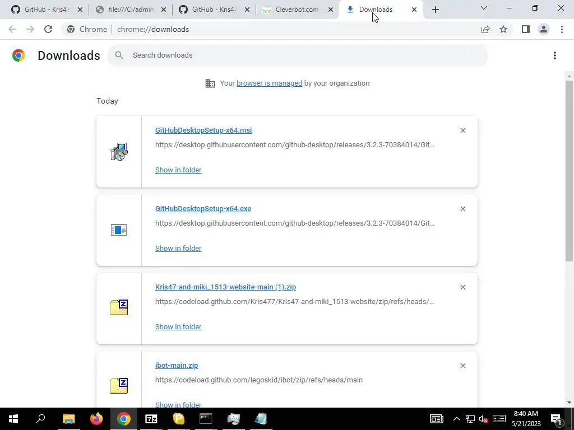Go back using the back arrow
The height and width of the screenshot is (430, 574).
click(12, 29)
